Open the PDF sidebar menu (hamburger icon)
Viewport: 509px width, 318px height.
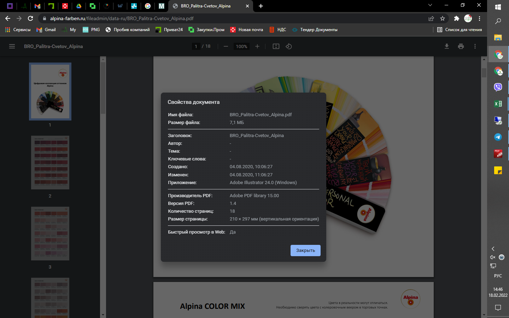coord(12,46)
